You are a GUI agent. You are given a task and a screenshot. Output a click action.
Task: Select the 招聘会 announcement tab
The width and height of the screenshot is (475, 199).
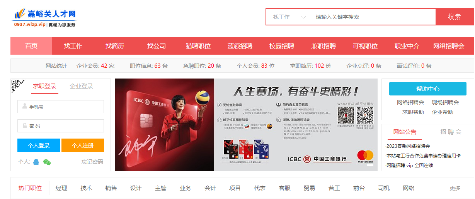coord(451,132)
